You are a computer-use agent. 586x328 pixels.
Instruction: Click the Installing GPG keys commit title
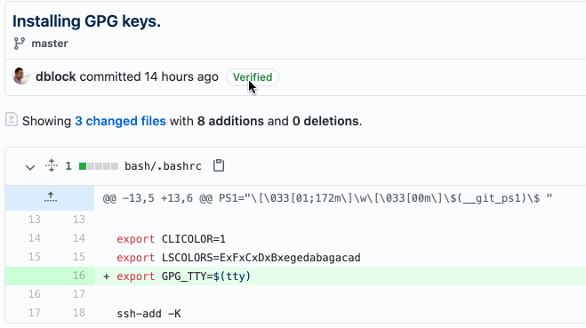click(x=87, y=21)
